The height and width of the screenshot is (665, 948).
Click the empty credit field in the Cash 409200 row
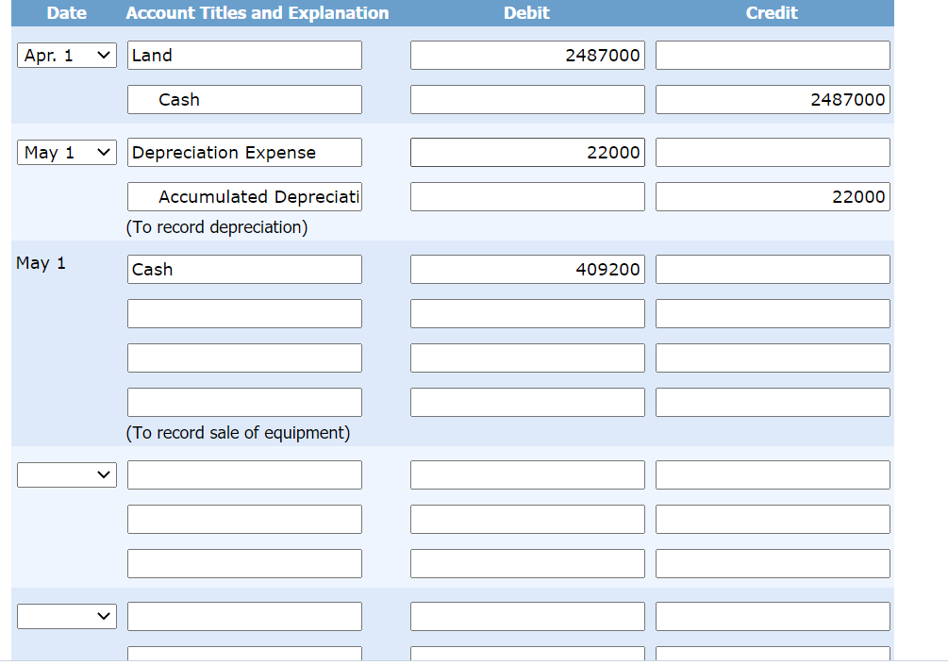773,270
